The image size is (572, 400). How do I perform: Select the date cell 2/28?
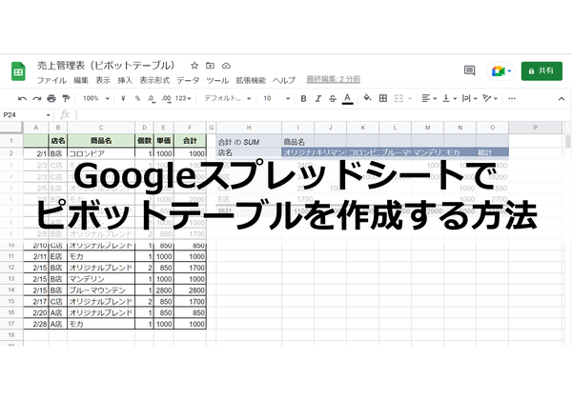[36, 324]
